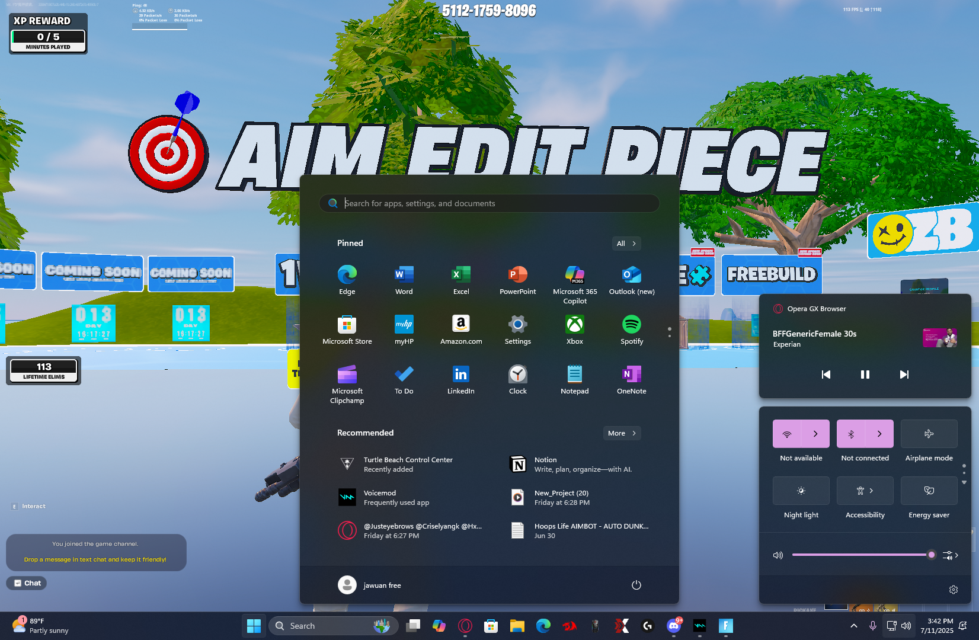Show all apps with the All button
979x640 pixels.
click(x=626, y=244)
